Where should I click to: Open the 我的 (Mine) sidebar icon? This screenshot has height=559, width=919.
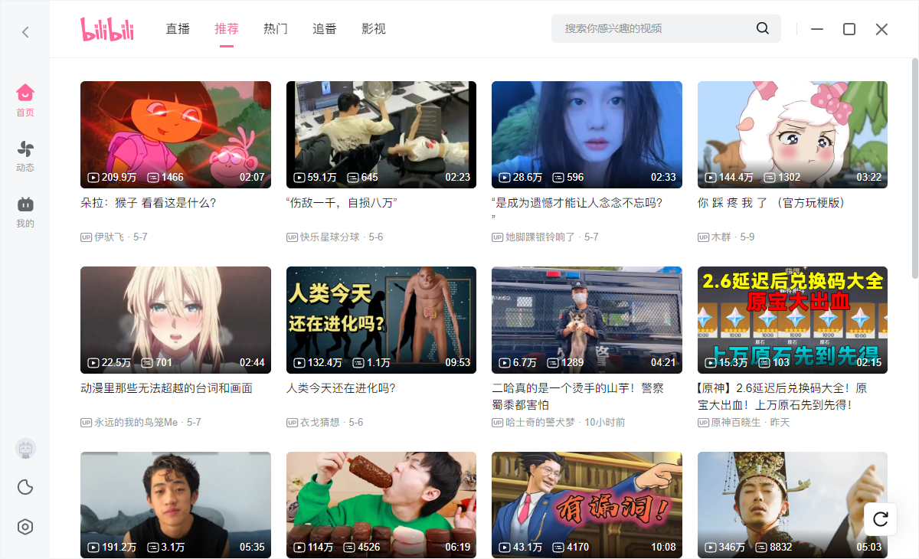point(25,208)
